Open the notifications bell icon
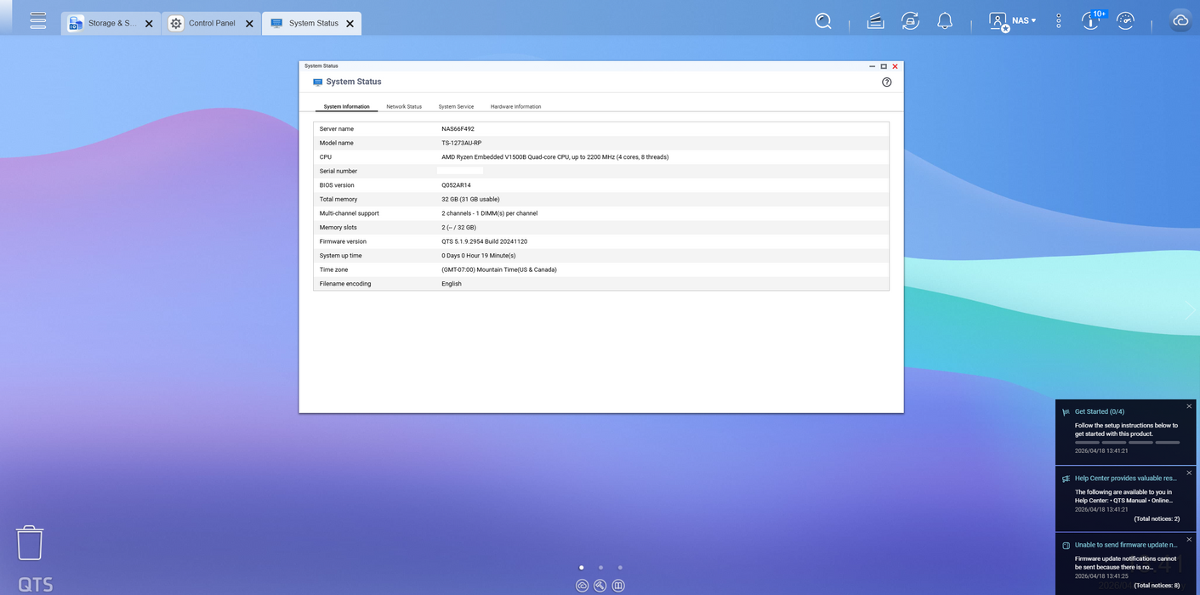The height and width of the screenshot is (595, 1200). tap(944, 21)
